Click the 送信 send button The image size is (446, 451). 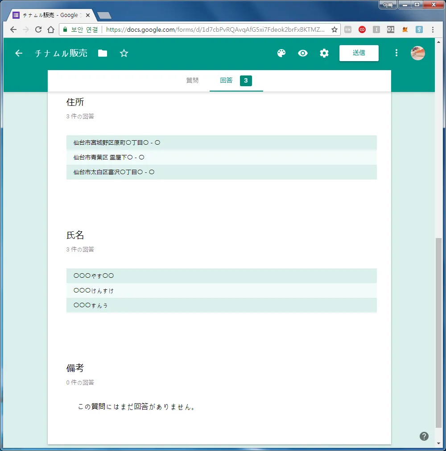coord(359,53)
